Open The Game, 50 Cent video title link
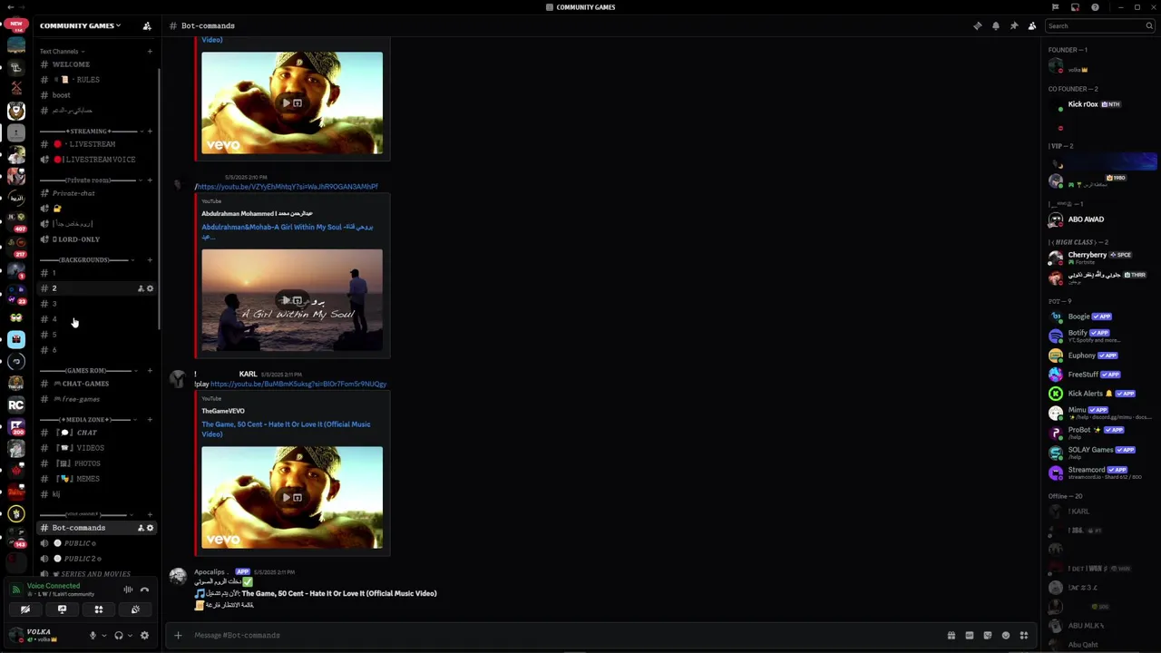This screenshot has width=1161, height=653. coord(286,429)
